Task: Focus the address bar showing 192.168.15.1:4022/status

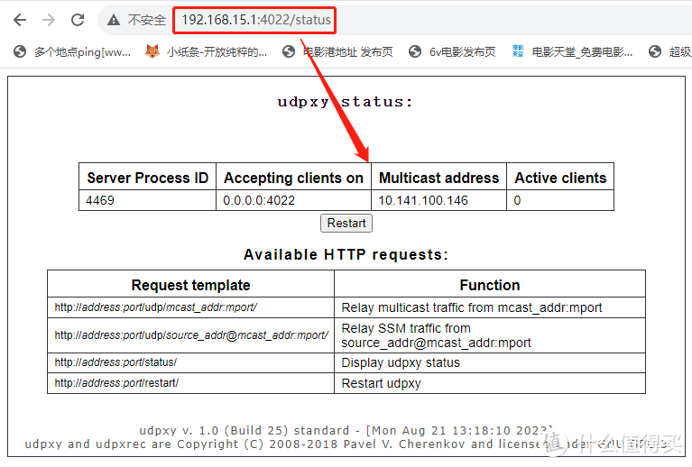Action: (x=256, y=20)
